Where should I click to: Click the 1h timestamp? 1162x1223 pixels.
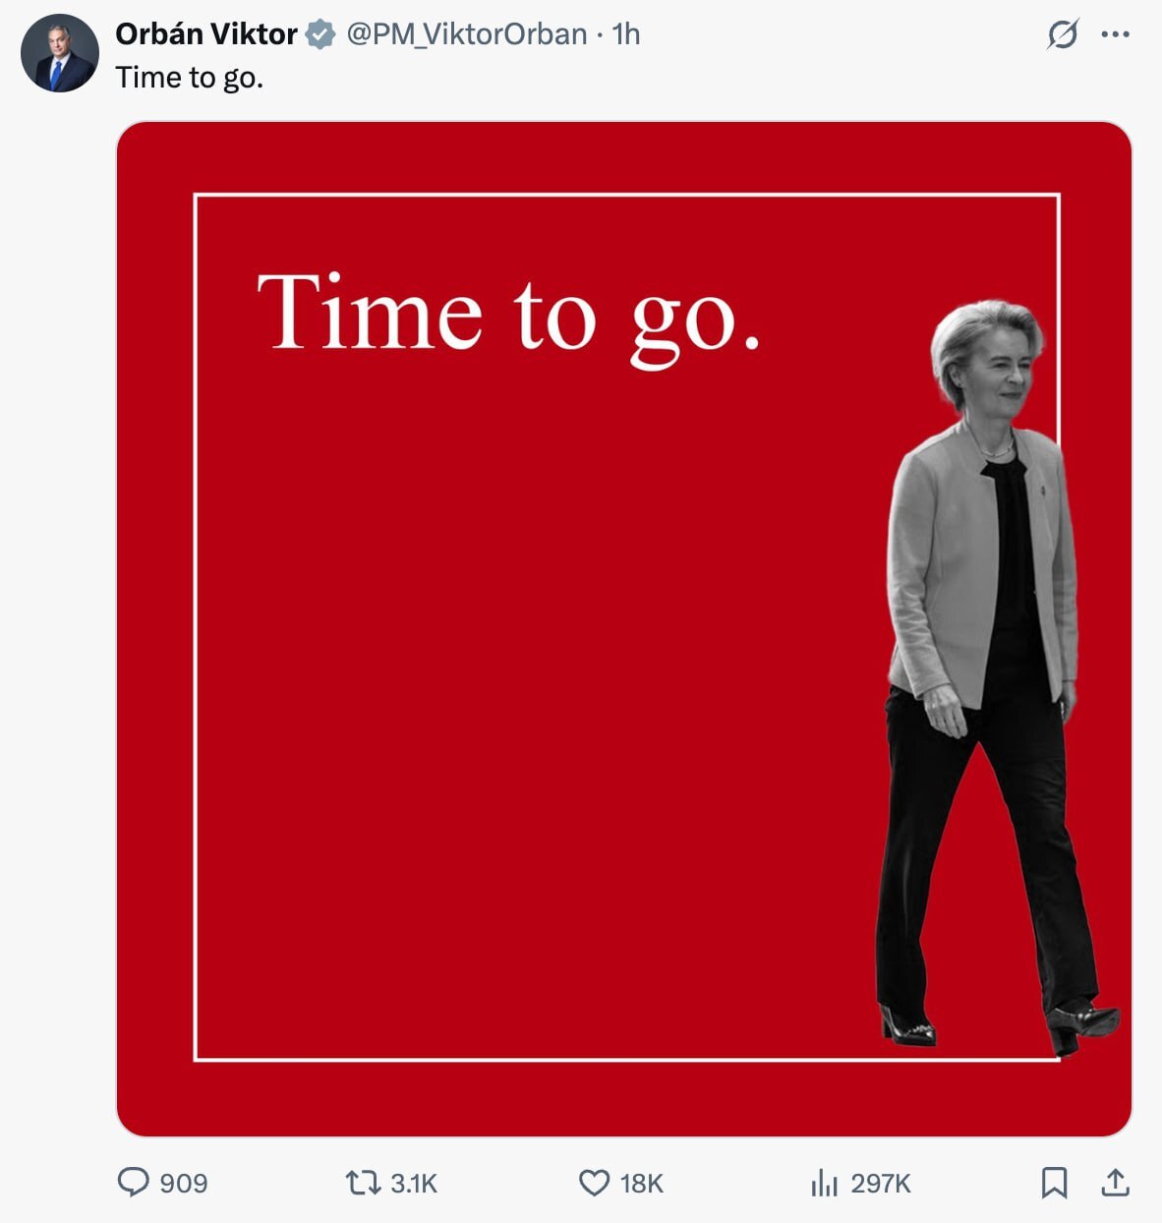click(625, 34)
